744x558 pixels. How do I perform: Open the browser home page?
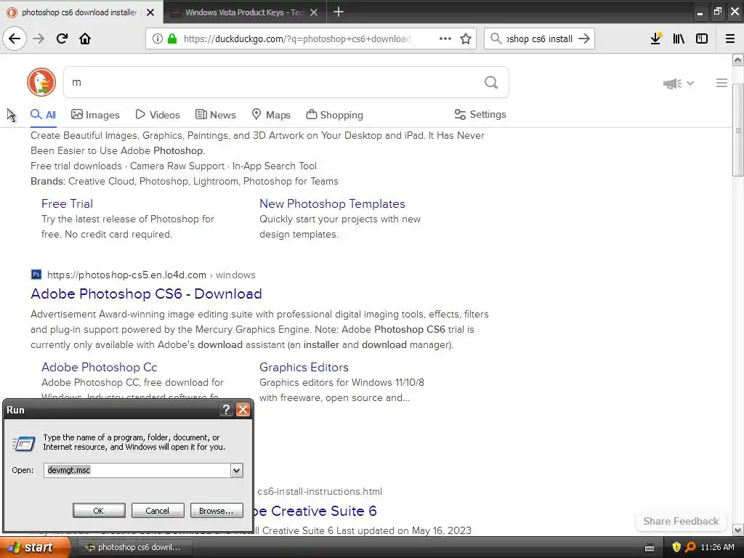click(x=85, y=39)
